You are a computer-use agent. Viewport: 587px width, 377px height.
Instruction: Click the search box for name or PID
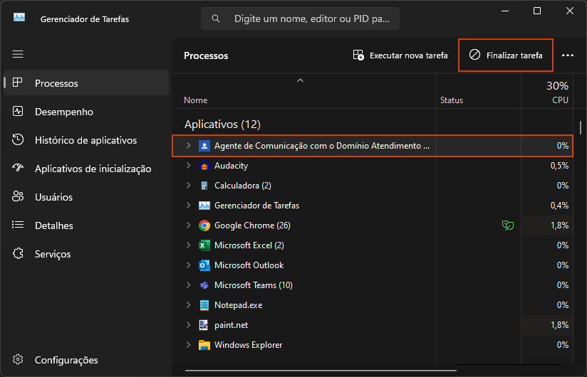pos(300,18)
